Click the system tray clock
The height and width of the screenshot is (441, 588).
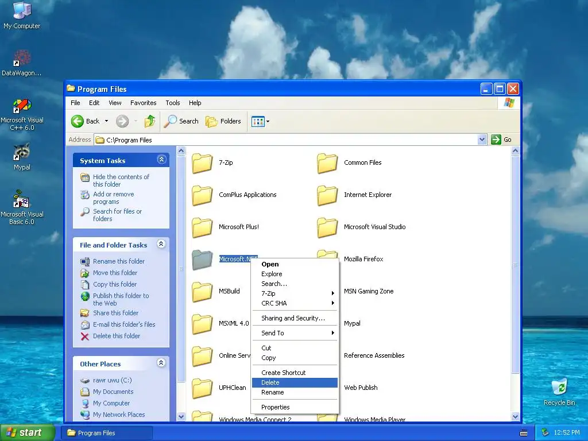566,432
